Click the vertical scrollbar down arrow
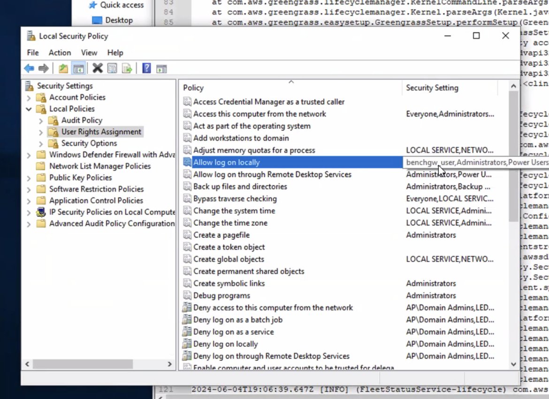The width and height of the screenshot is (549, 399). [513, 363]
